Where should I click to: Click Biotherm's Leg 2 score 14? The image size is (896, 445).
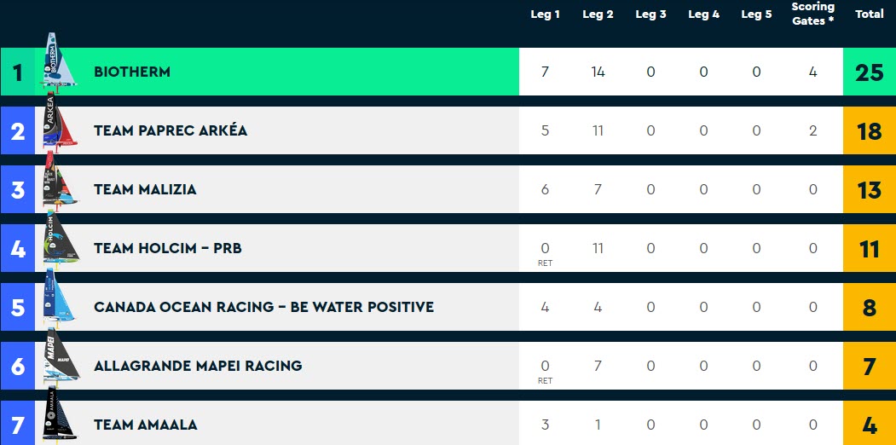[x=598, y=72]
